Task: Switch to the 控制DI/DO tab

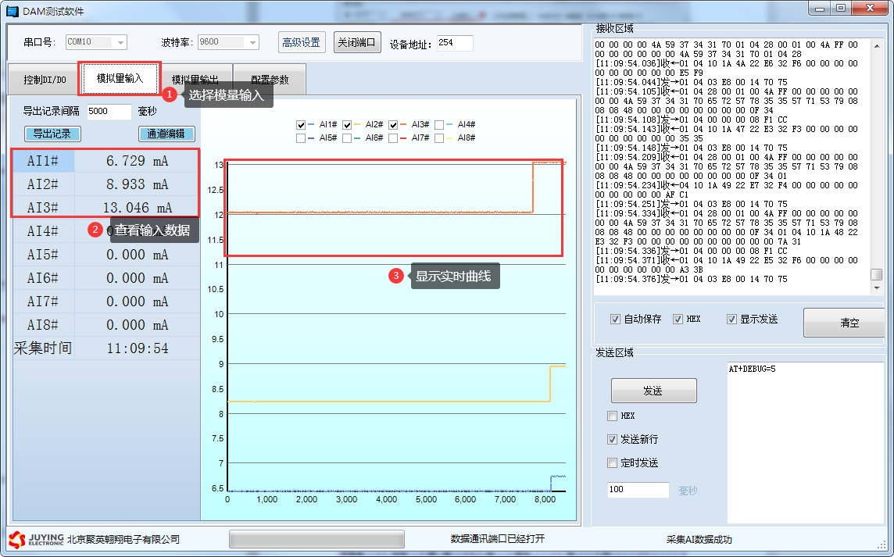Action: point(44,80)
